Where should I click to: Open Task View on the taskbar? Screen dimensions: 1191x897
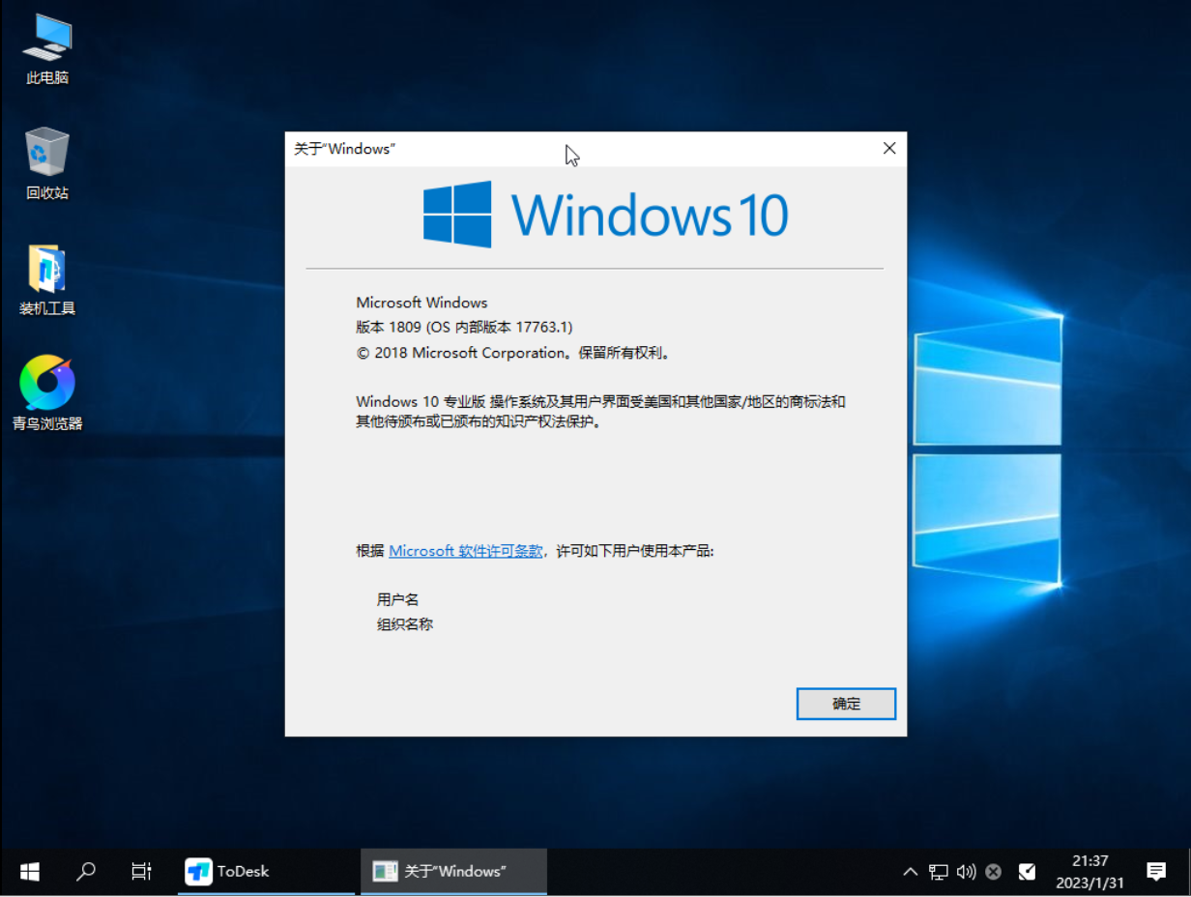tap(141, 871)
